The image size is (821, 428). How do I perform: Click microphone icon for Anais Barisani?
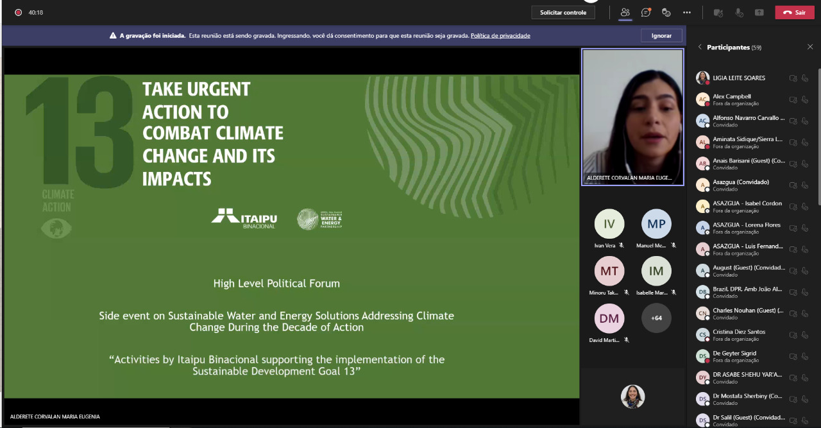point(805,164)
